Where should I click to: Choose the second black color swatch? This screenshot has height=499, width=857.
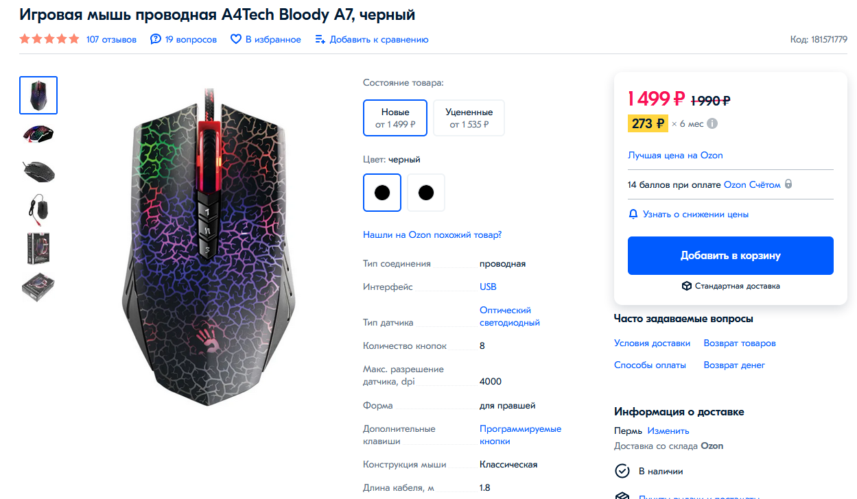pos(426,193)
